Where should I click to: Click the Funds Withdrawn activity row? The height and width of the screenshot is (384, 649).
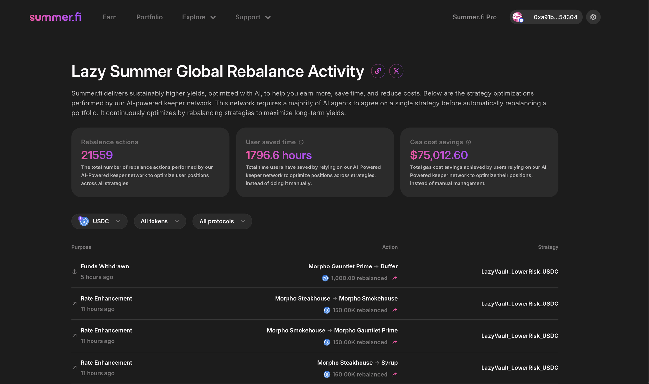click(x=104, y=266)
